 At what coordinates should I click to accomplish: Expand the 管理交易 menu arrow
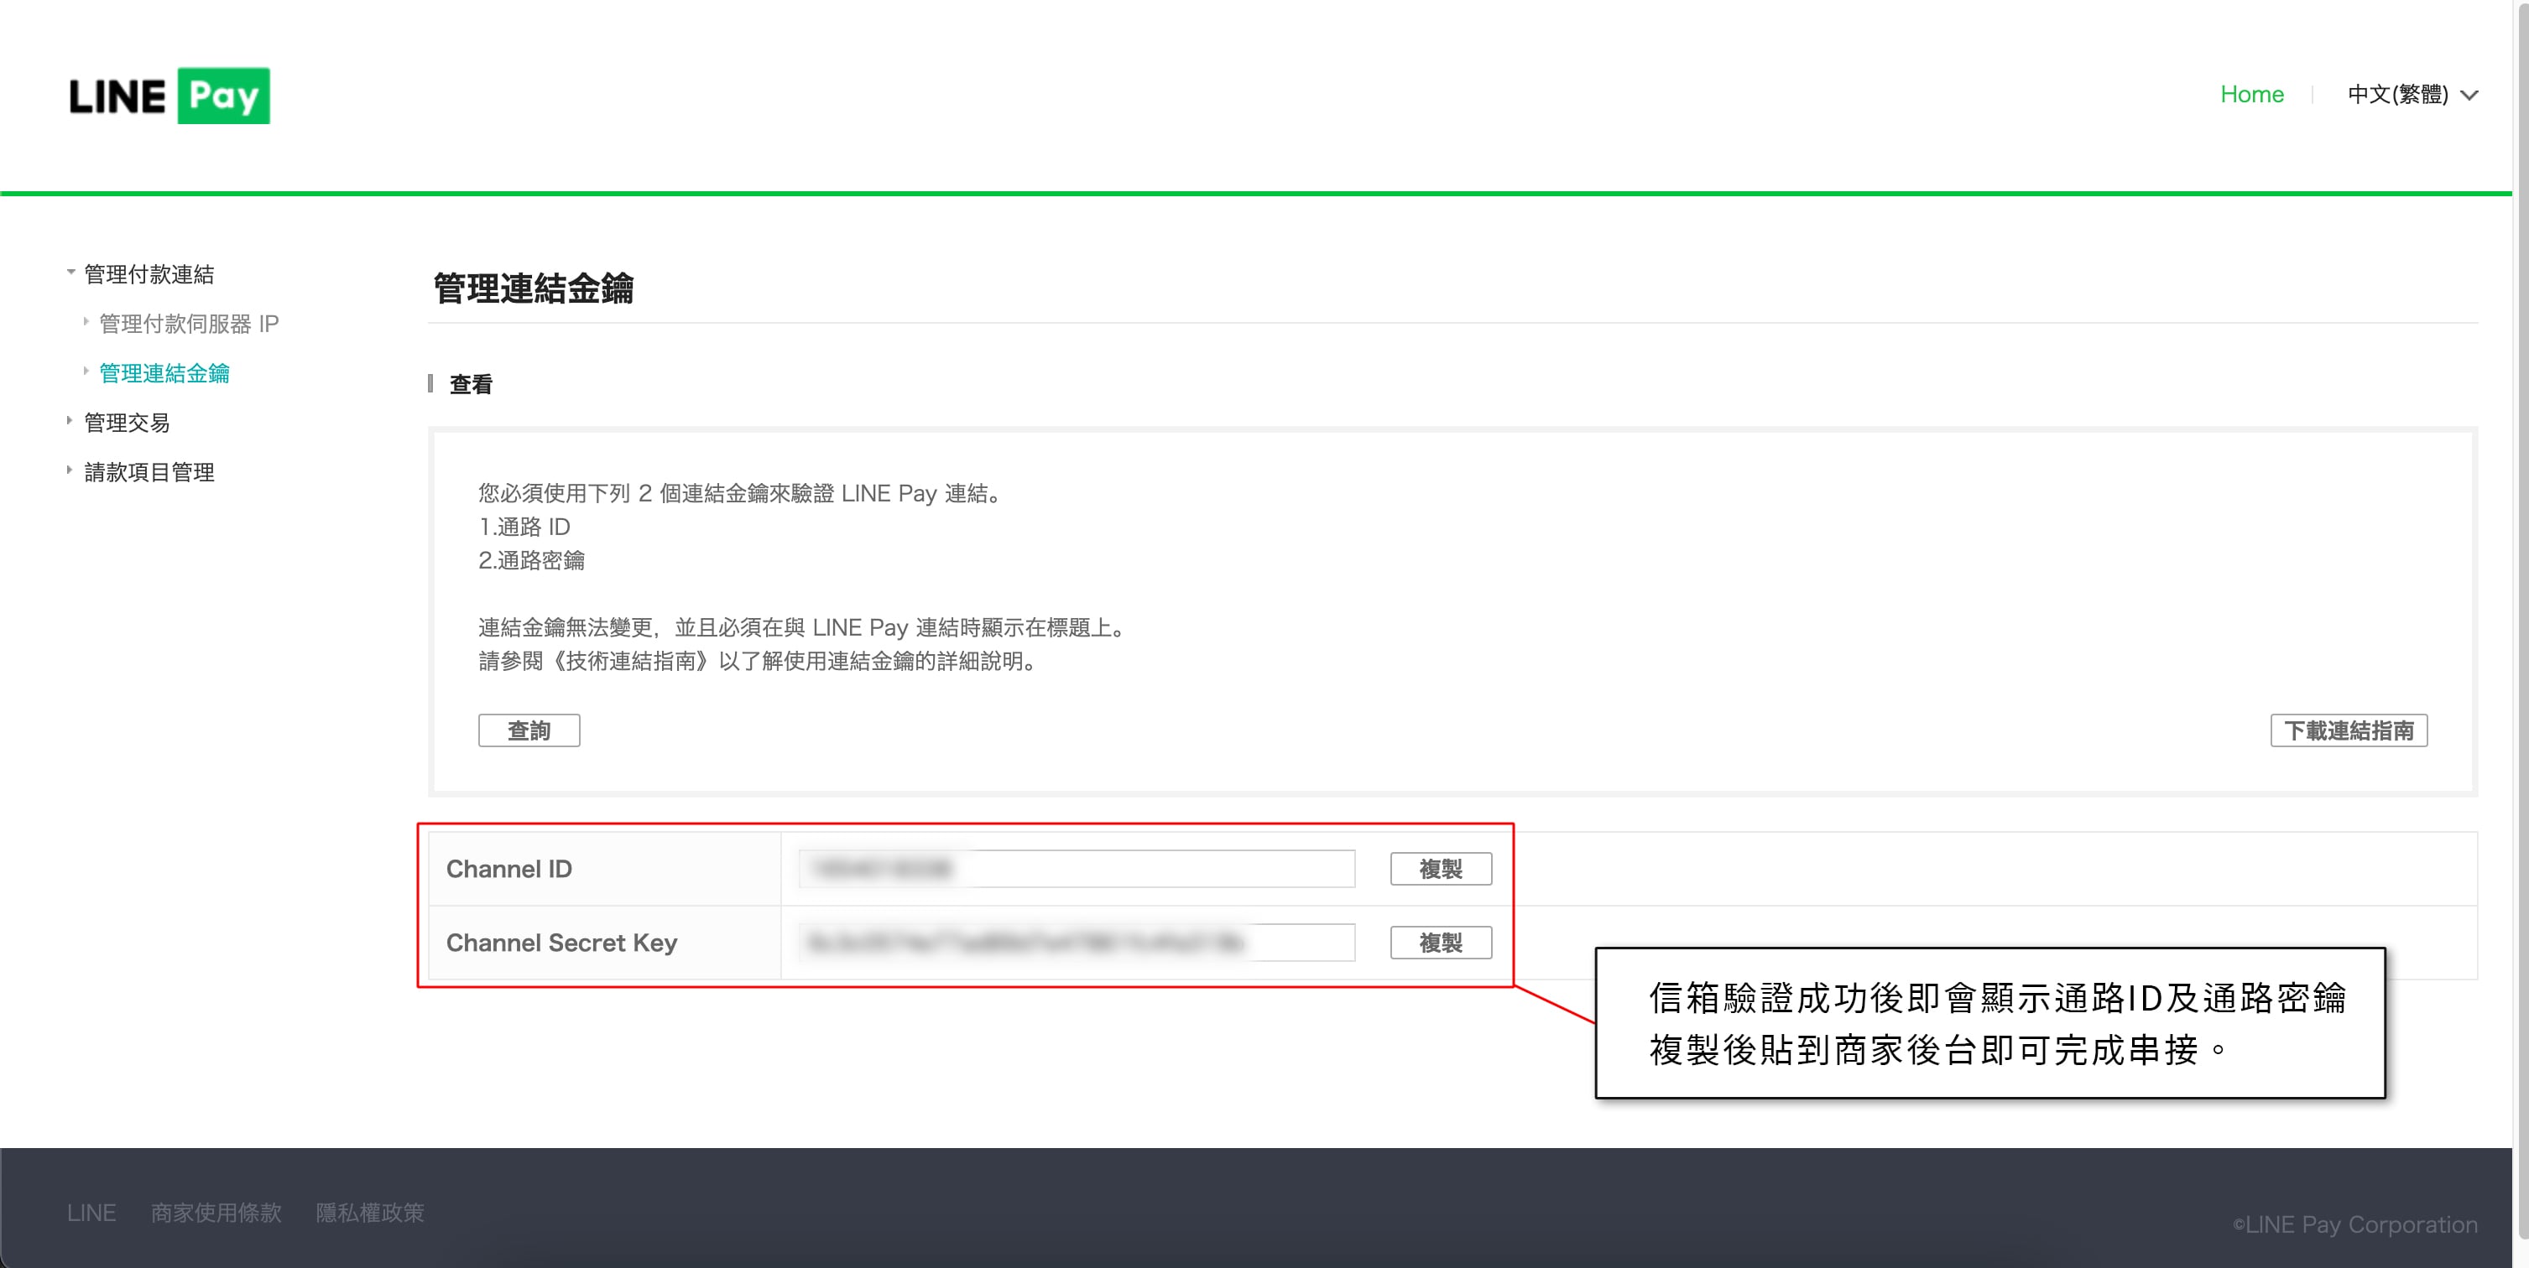(x=70, y=421)
